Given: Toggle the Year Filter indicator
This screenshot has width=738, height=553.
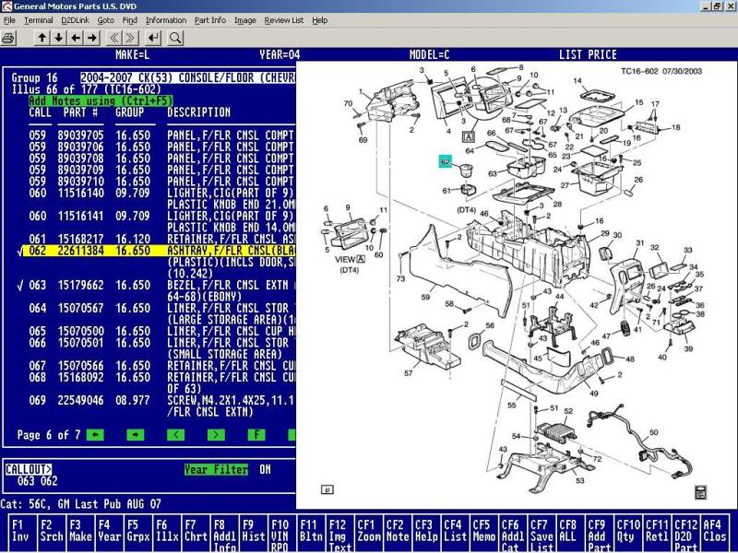Looking at the screenshot, I should [216, 469].
